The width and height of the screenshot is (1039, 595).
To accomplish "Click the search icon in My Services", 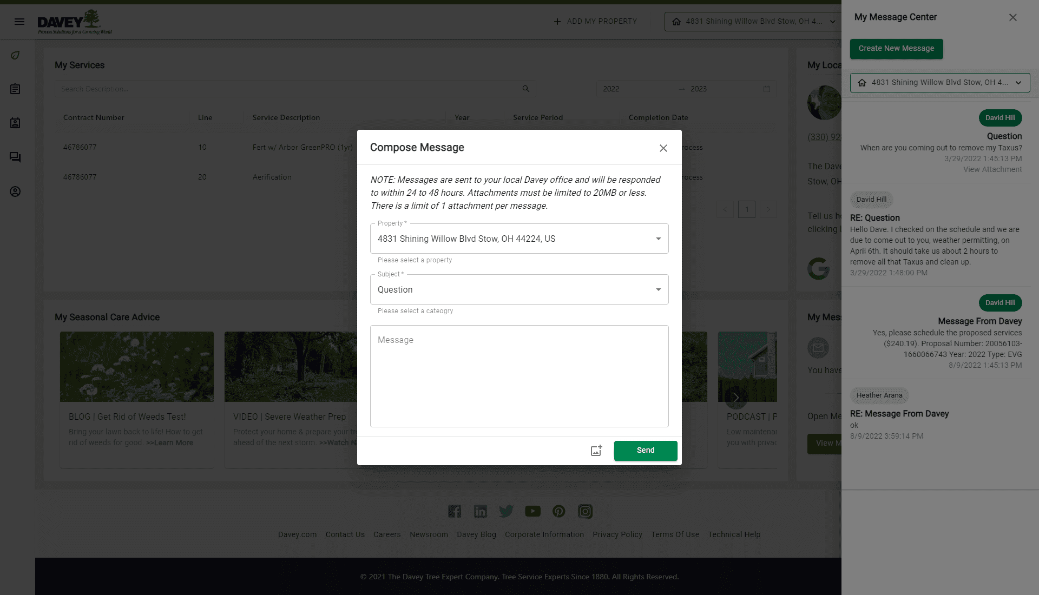I will 525,88.
